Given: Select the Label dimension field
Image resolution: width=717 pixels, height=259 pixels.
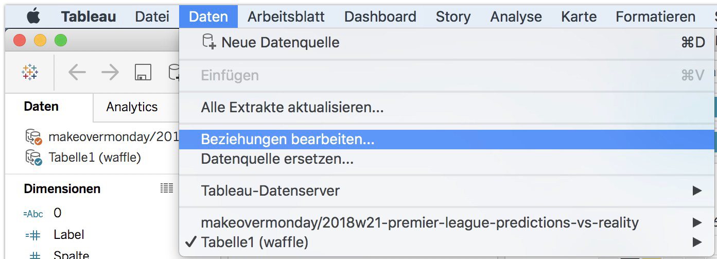Looking at the screenshot, I should coord(69,235).
